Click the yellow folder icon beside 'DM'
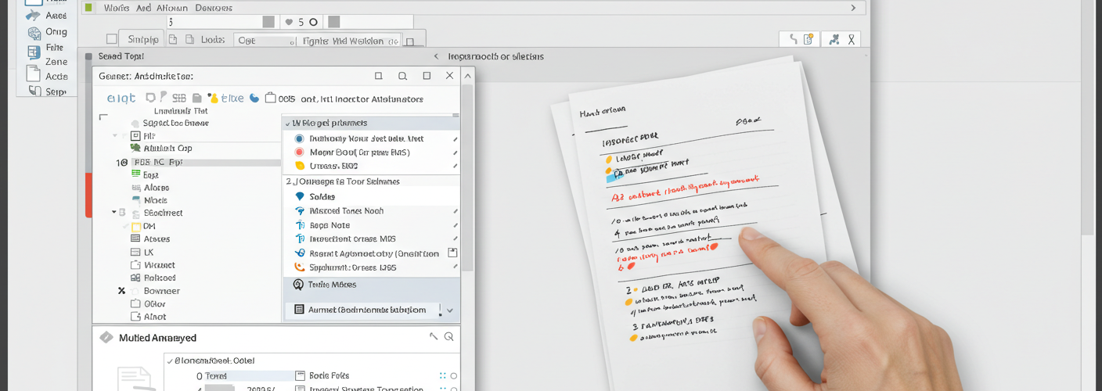 click(x=136, y=226)
